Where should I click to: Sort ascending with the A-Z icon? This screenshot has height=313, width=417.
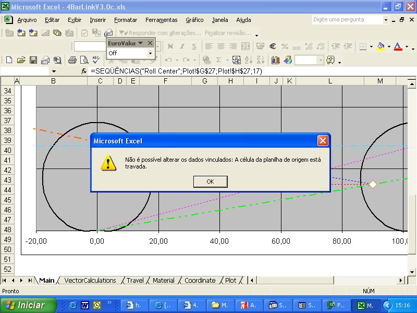tap(249, 60)
